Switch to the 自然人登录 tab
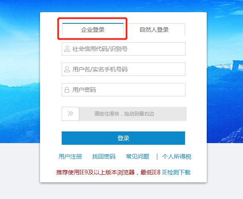 point(154,29)
